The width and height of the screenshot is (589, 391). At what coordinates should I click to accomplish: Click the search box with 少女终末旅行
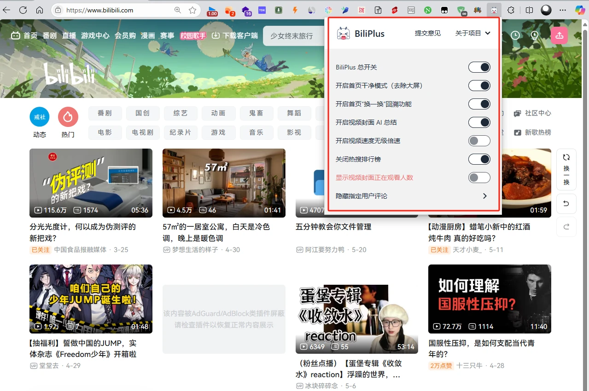294,36
